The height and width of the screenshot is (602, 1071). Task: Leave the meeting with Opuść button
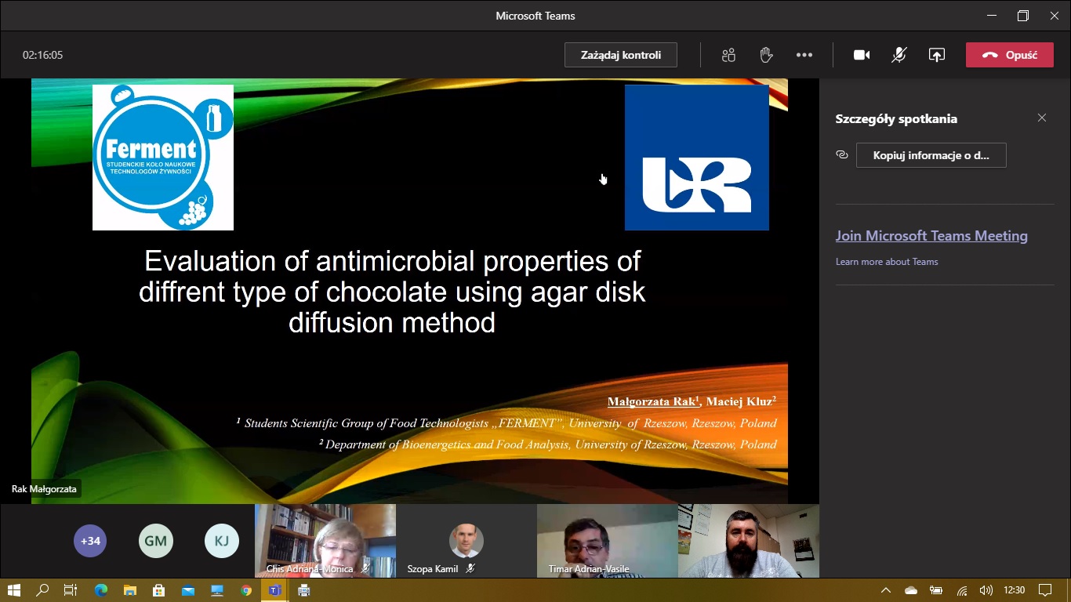coord(1010,55)
